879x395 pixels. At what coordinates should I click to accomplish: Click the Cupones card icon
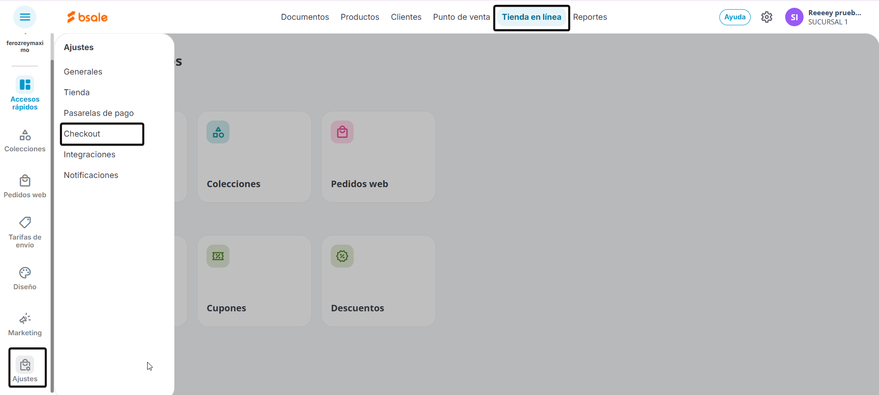coord(218,256)
